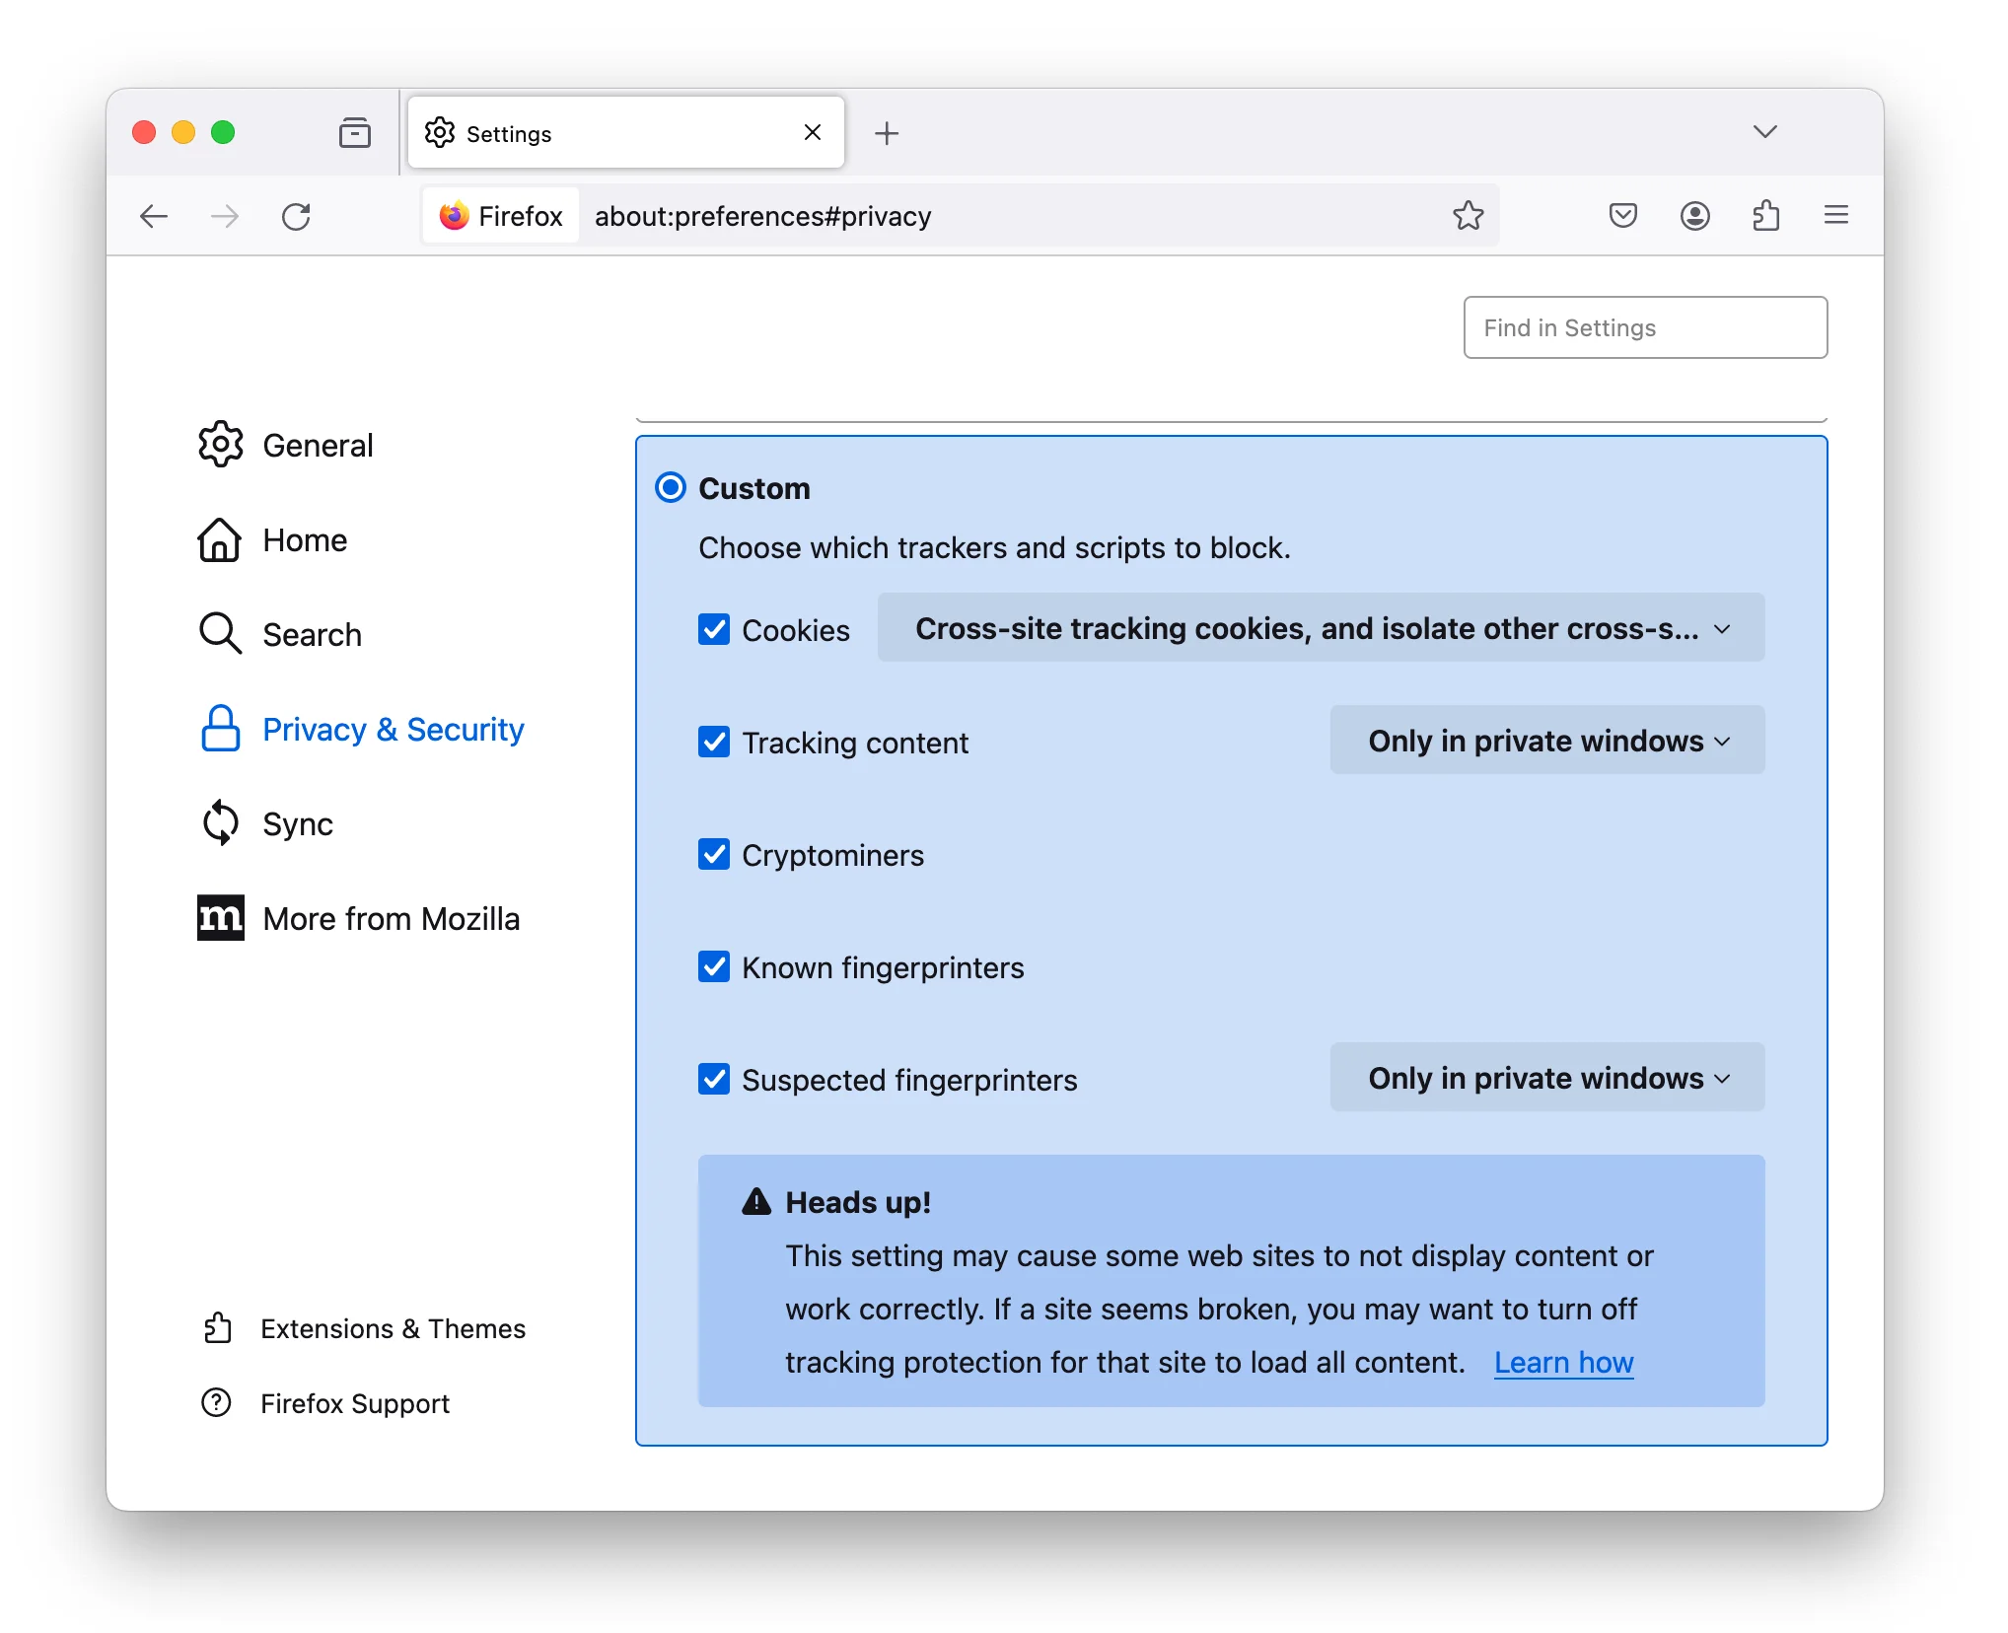Click the Settings tab gear icon
The width and height of the screenshot is (2008, 1633).
[x=440, y=132]
